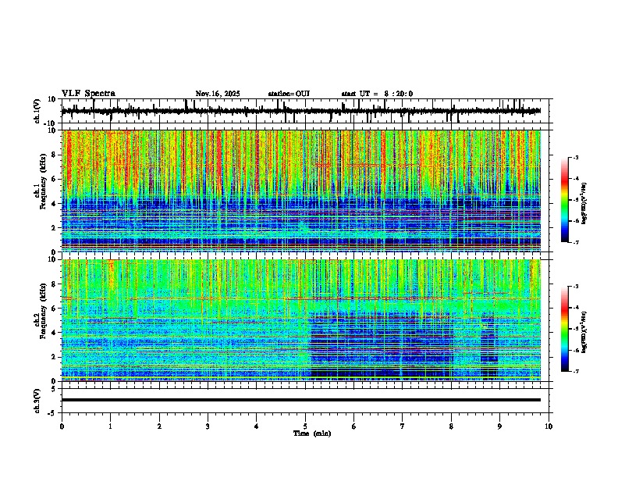Click tick "5" on the Time axis
The height and width of the screenshot is (478, 618).
click(x=305, y=426)
